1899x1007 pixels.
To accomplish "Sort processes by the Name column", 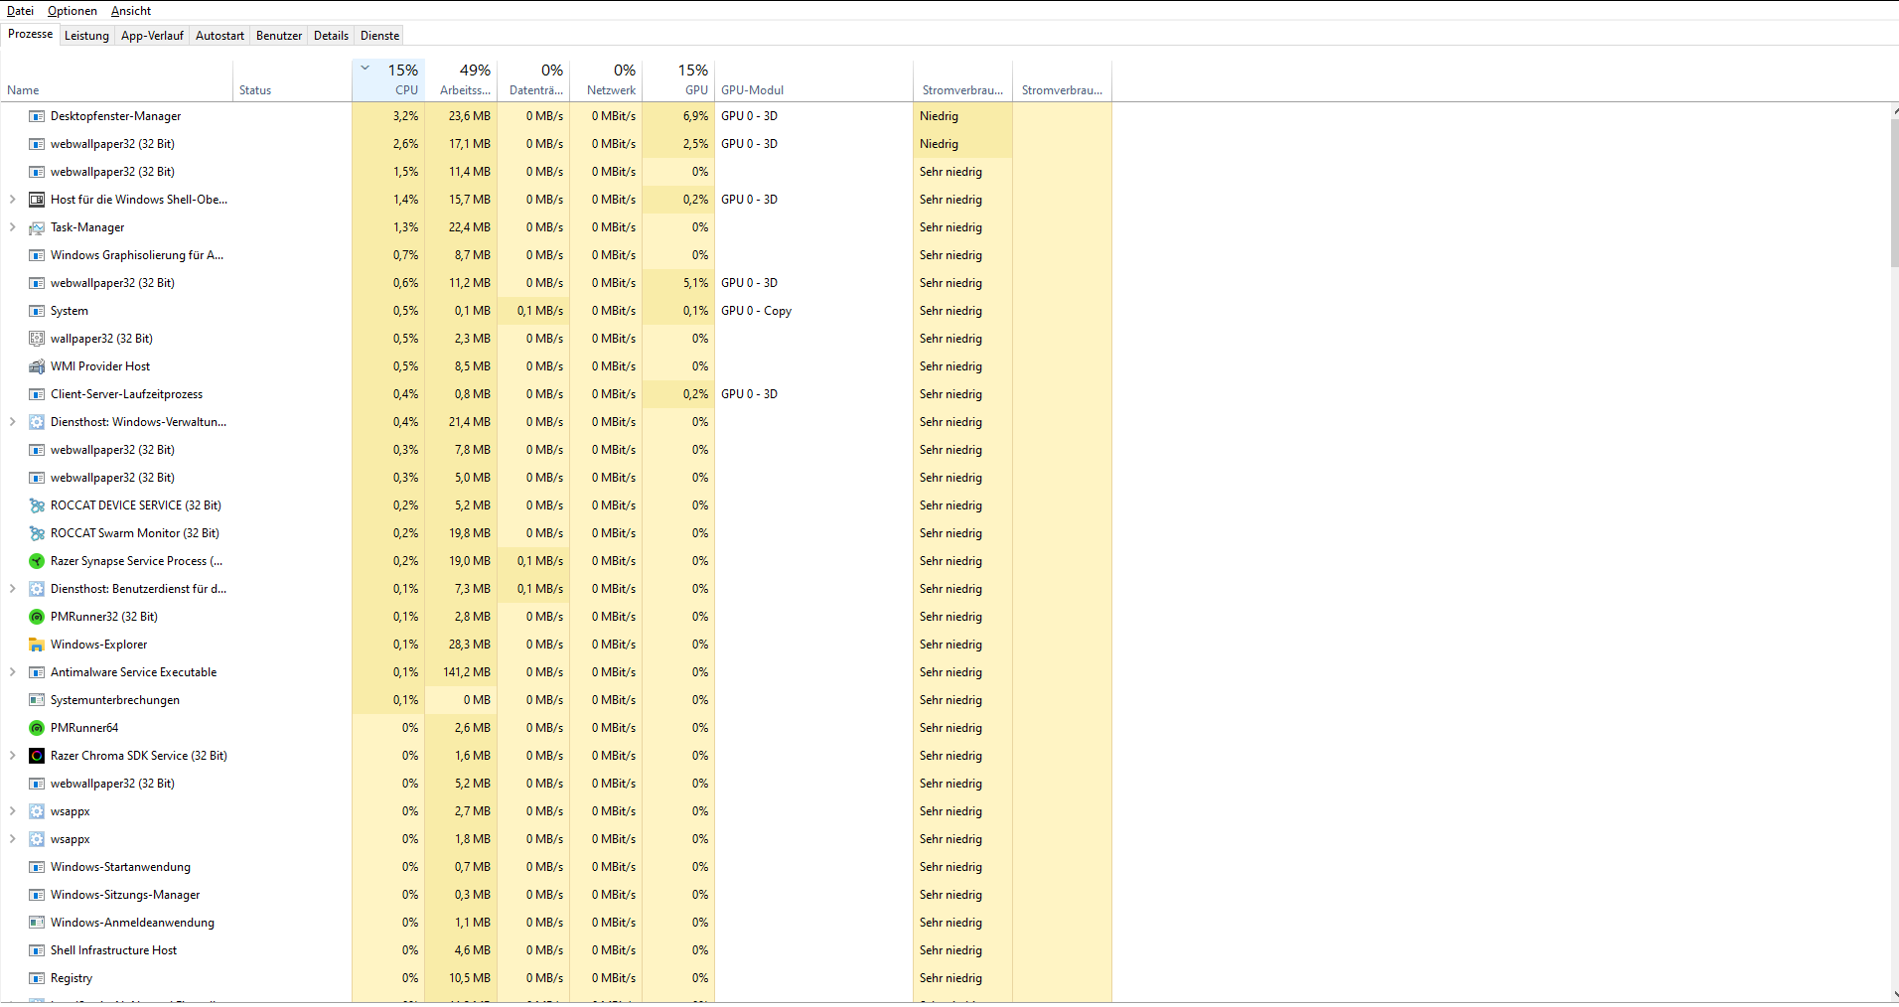I will [x=117, y=80].
